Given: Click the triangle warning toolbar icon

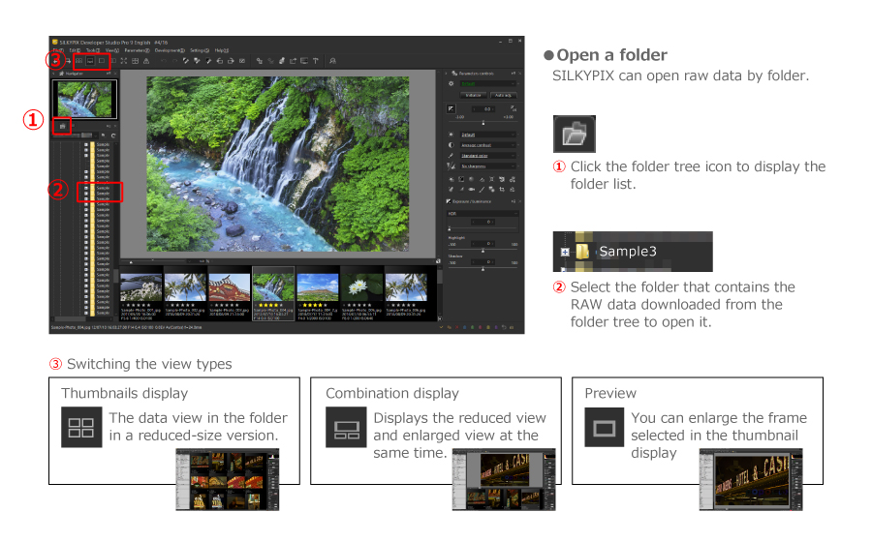Looking at the screenshot, I should (146, 61).
